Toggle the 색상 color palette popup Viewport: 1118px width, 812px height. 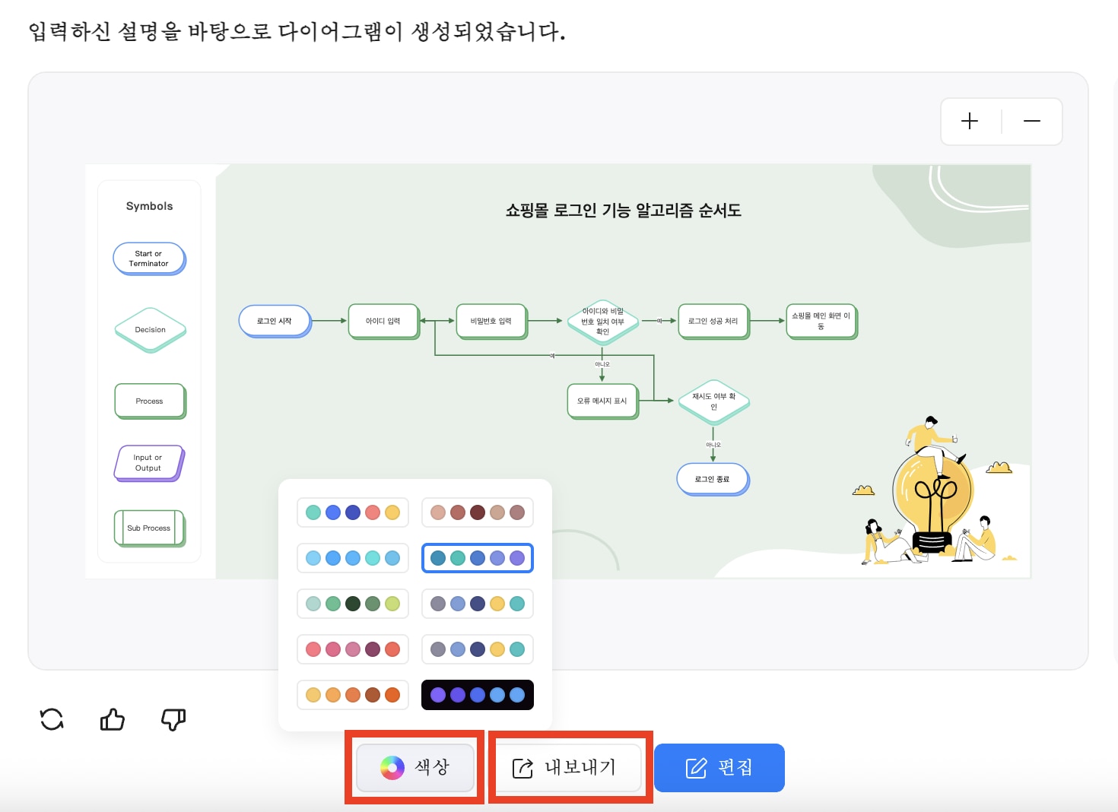415,768
